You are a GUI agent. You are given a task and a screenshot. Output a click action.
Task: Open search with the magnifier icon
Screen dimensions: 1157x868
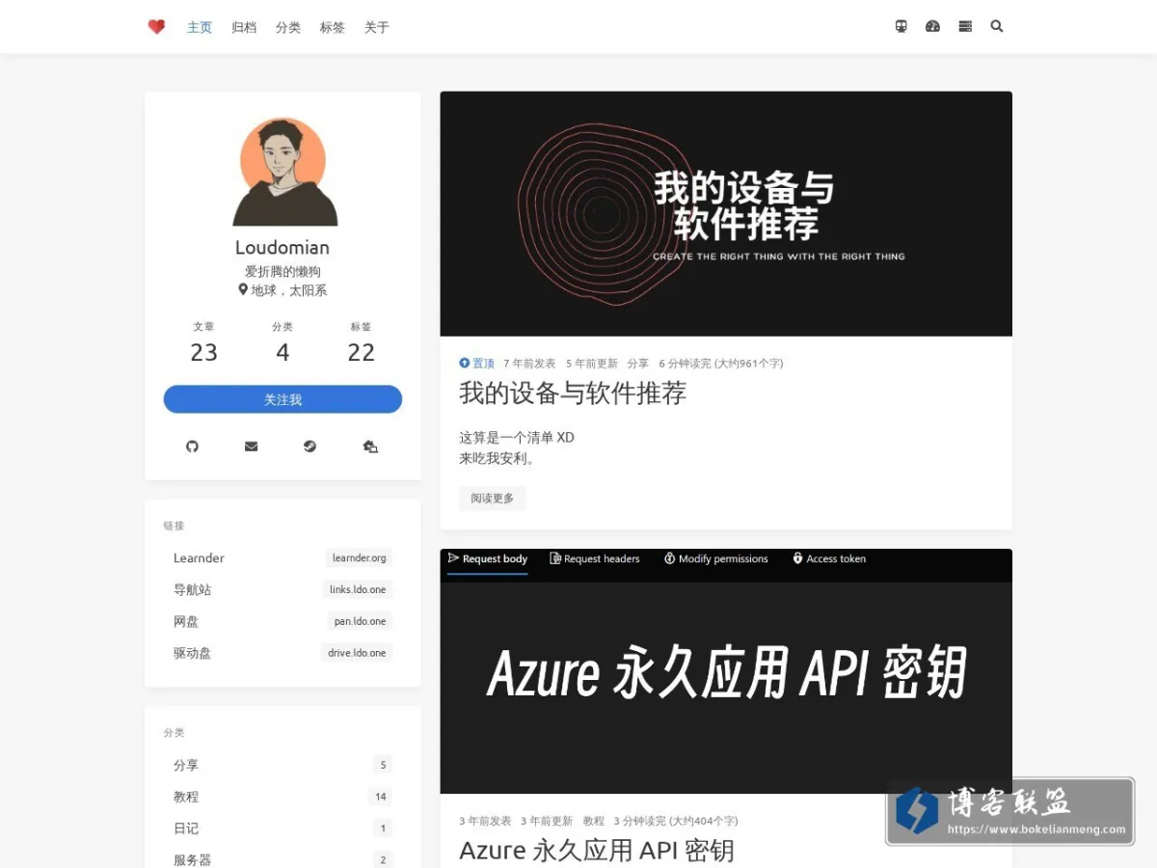997,27
